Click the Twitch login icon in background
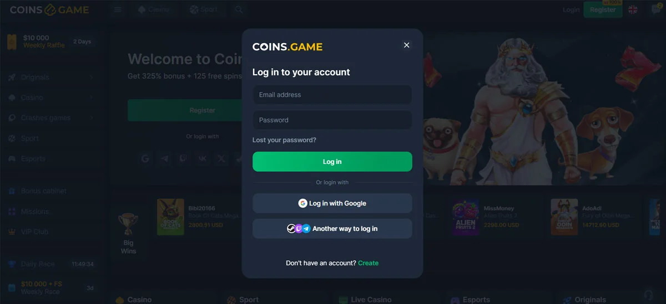The height and width of the screenshot is (304, 666). click(x=183, y=158)
